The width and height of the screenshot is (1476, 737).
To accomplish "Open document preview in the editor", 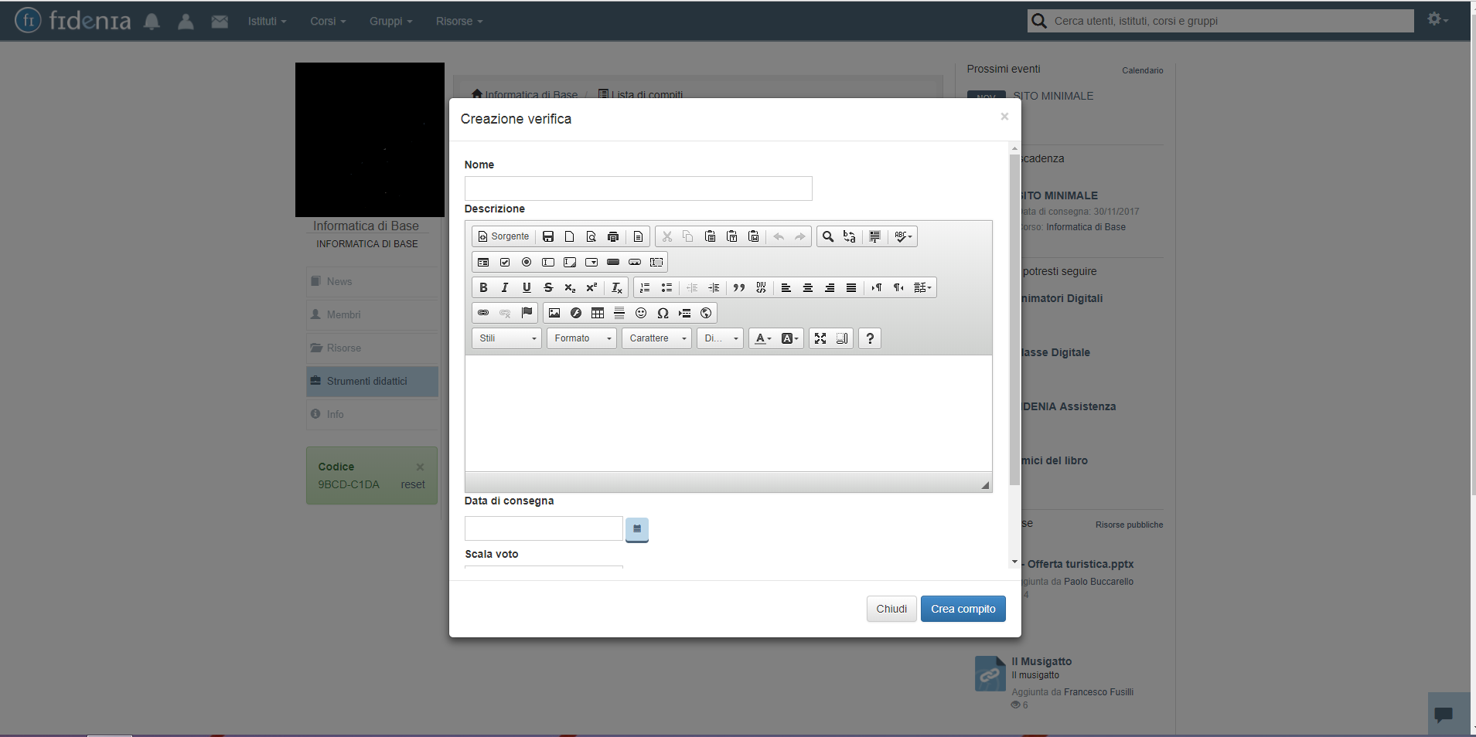I will [591, 236].
